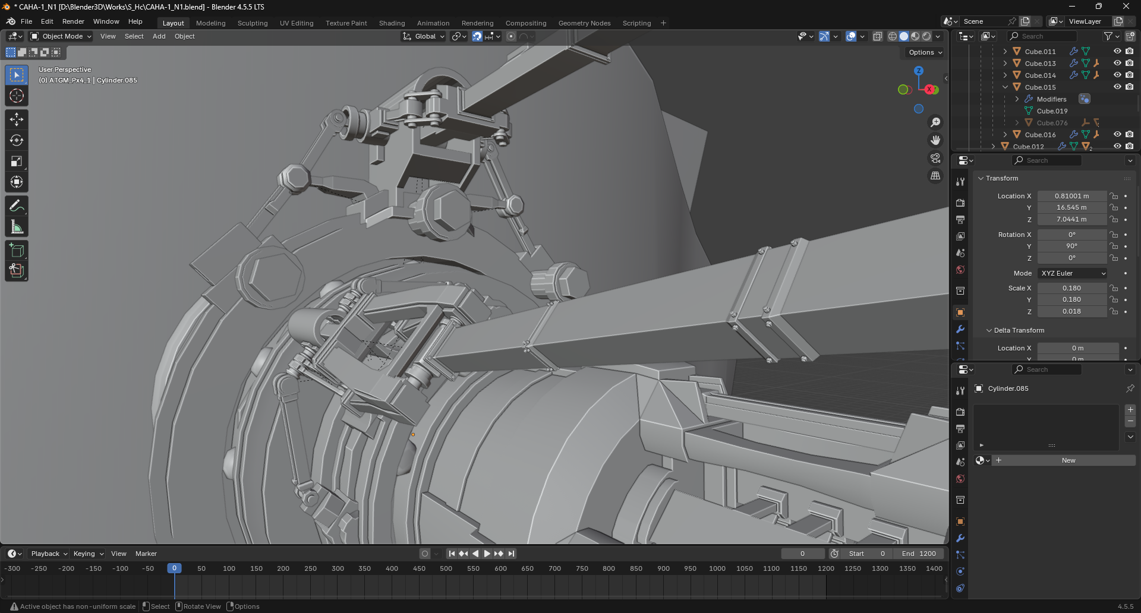Open the outliner filter funnel

(1108, 36)
